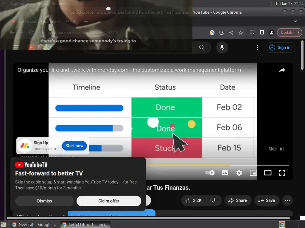Click the share page icon in address bar
305x228 pixels.
[x=231, y=33]
